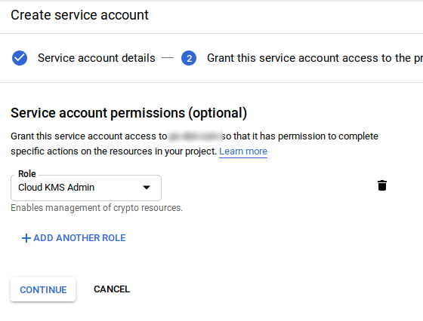This screenshot has height=321, width=423.
Task: Click the Role field label
Action: (x=27, y=174)
